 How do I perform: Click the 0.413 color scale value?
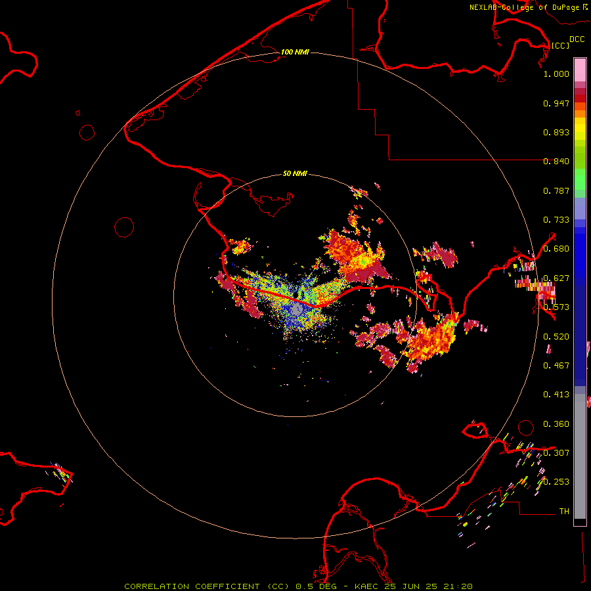556,395
